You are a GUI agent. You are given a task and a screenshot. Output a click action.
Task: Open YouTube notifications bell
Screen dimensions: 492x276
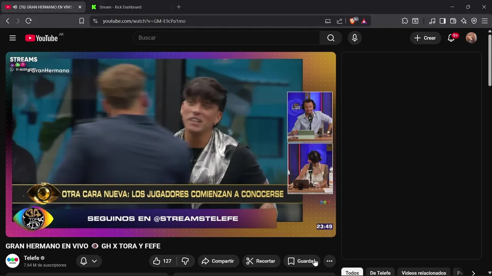(x=451, y=38)
